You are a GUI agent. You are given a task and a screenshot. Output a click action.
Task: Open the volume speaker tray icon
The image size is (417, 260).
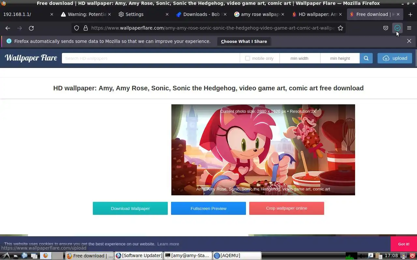[x=362, y=256]
